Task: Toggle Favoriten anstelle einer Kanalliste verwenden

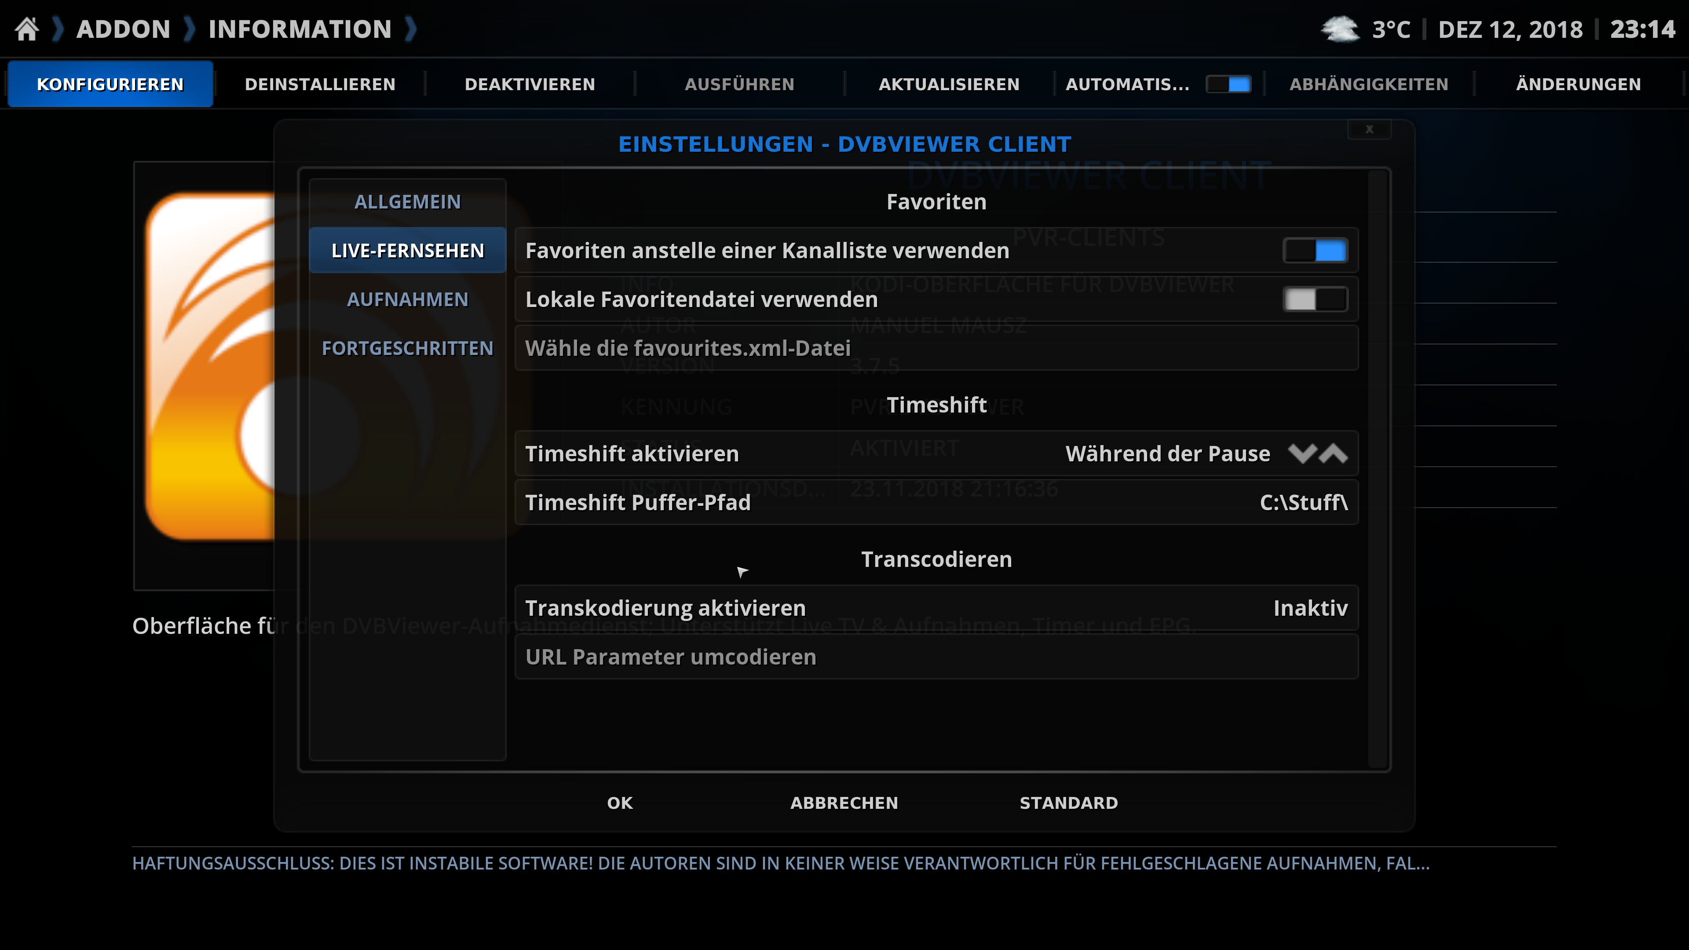Action: [x=1315, y=250]
